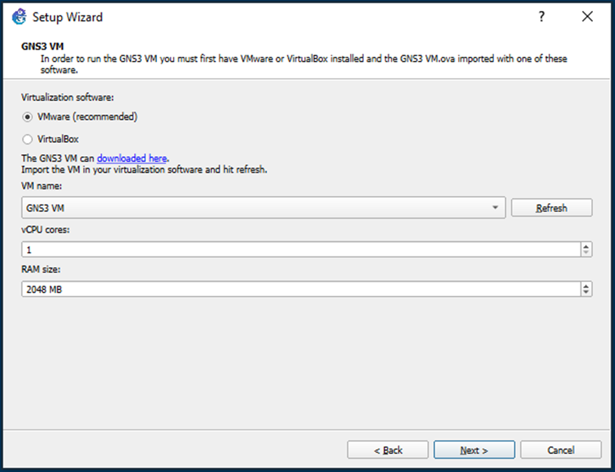Select the VMware (recommended) radio button

coord(27,117)
